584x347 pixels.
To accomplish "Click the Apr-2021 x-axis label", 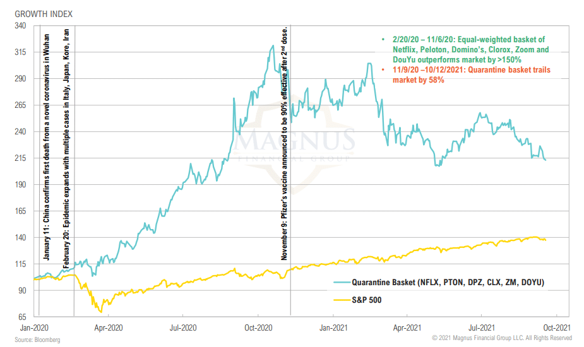I will (407, 327).
